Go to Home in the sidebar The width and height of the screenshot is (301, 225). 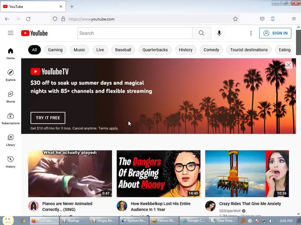11,54
